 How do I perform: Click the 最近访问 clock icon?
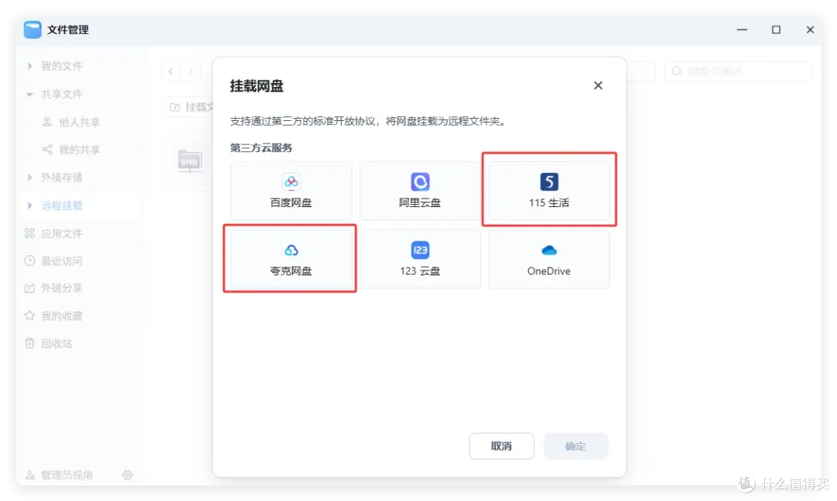tap(30, 261)
